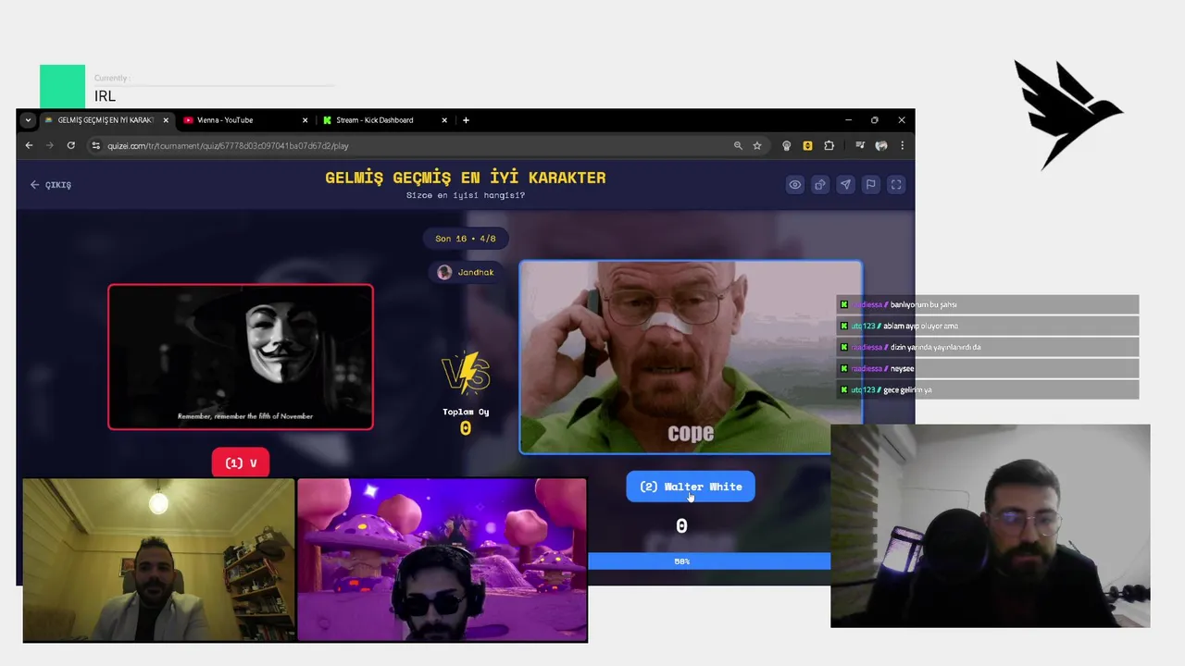1185x666 pixels.
Task: Switch to the Stream - Kick Dashboard tab
Action: click(384, 120)
